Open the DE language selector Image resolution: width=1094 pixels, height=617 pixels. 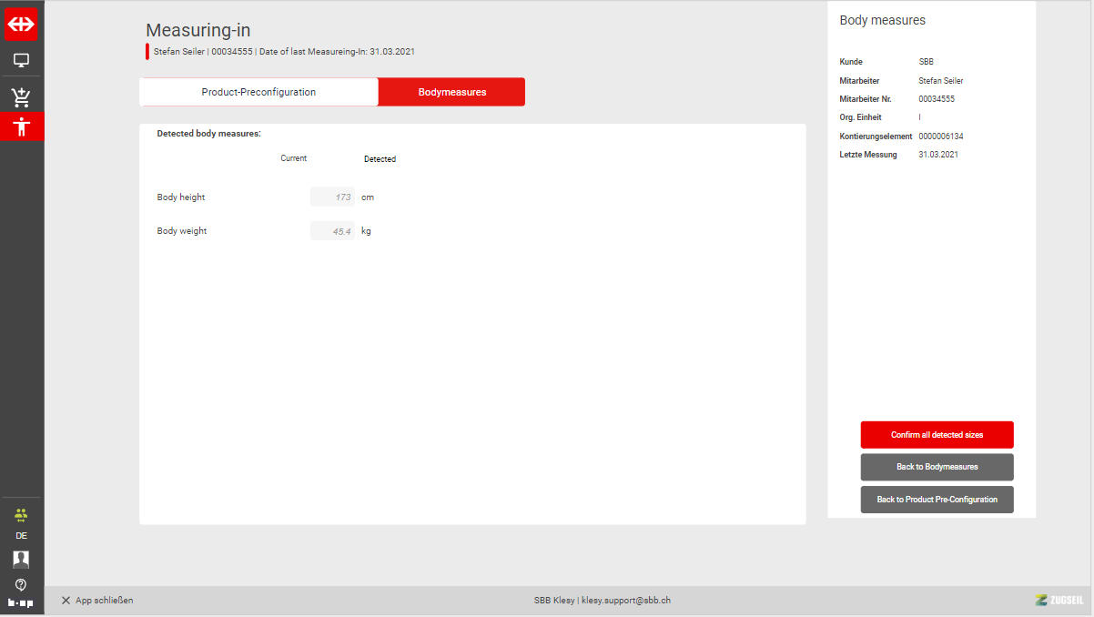22,536
